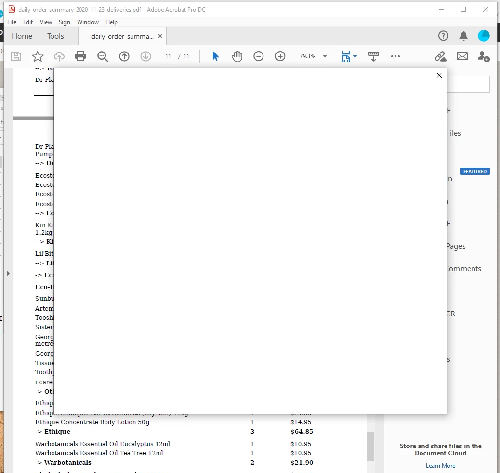The height and width of the screenshot is (473, 500).
Task: Open the Help question mark icon
Action: click(443, 36)
